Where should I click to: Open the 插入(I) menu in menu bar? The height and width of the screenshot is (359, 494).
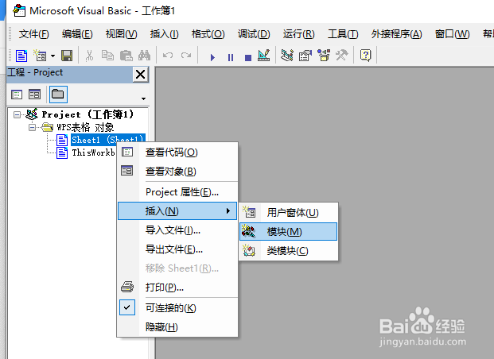[x=165, y=33]
